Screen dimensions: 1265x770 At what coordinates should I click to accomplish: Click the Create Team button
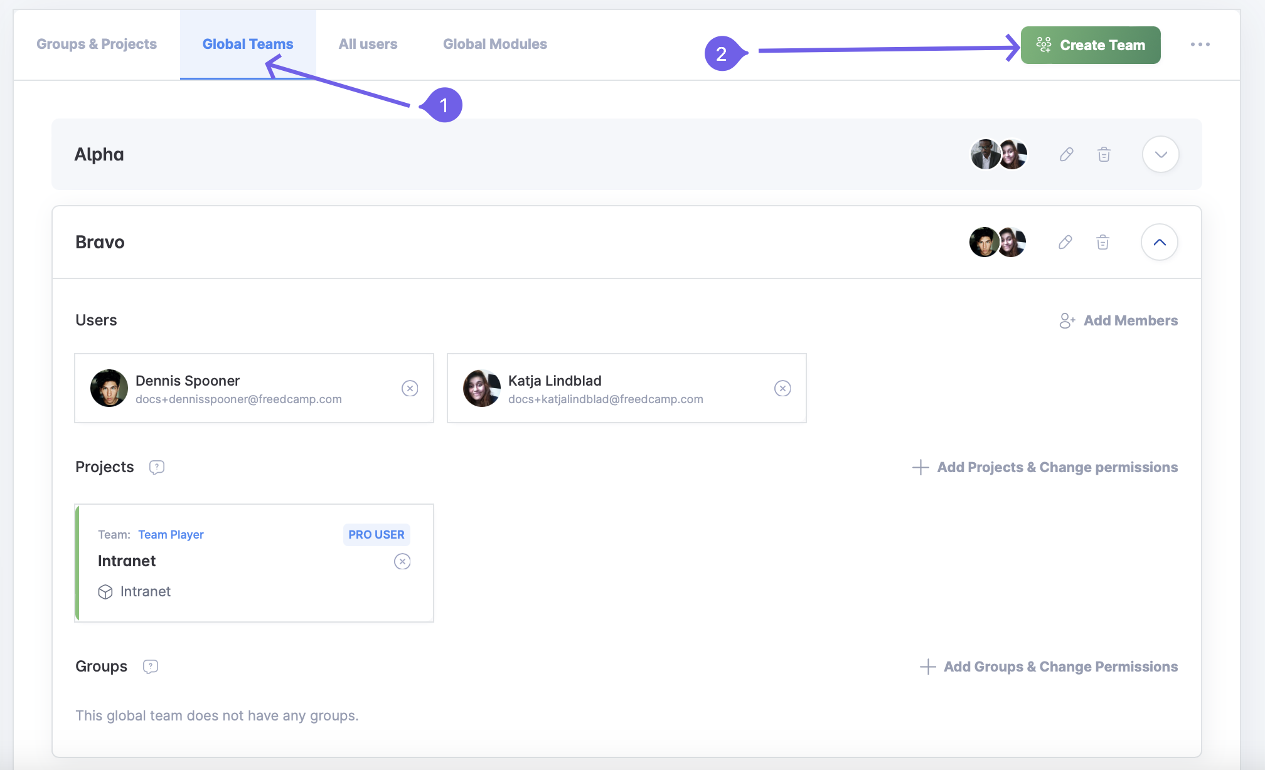[x=1090, y=45]
